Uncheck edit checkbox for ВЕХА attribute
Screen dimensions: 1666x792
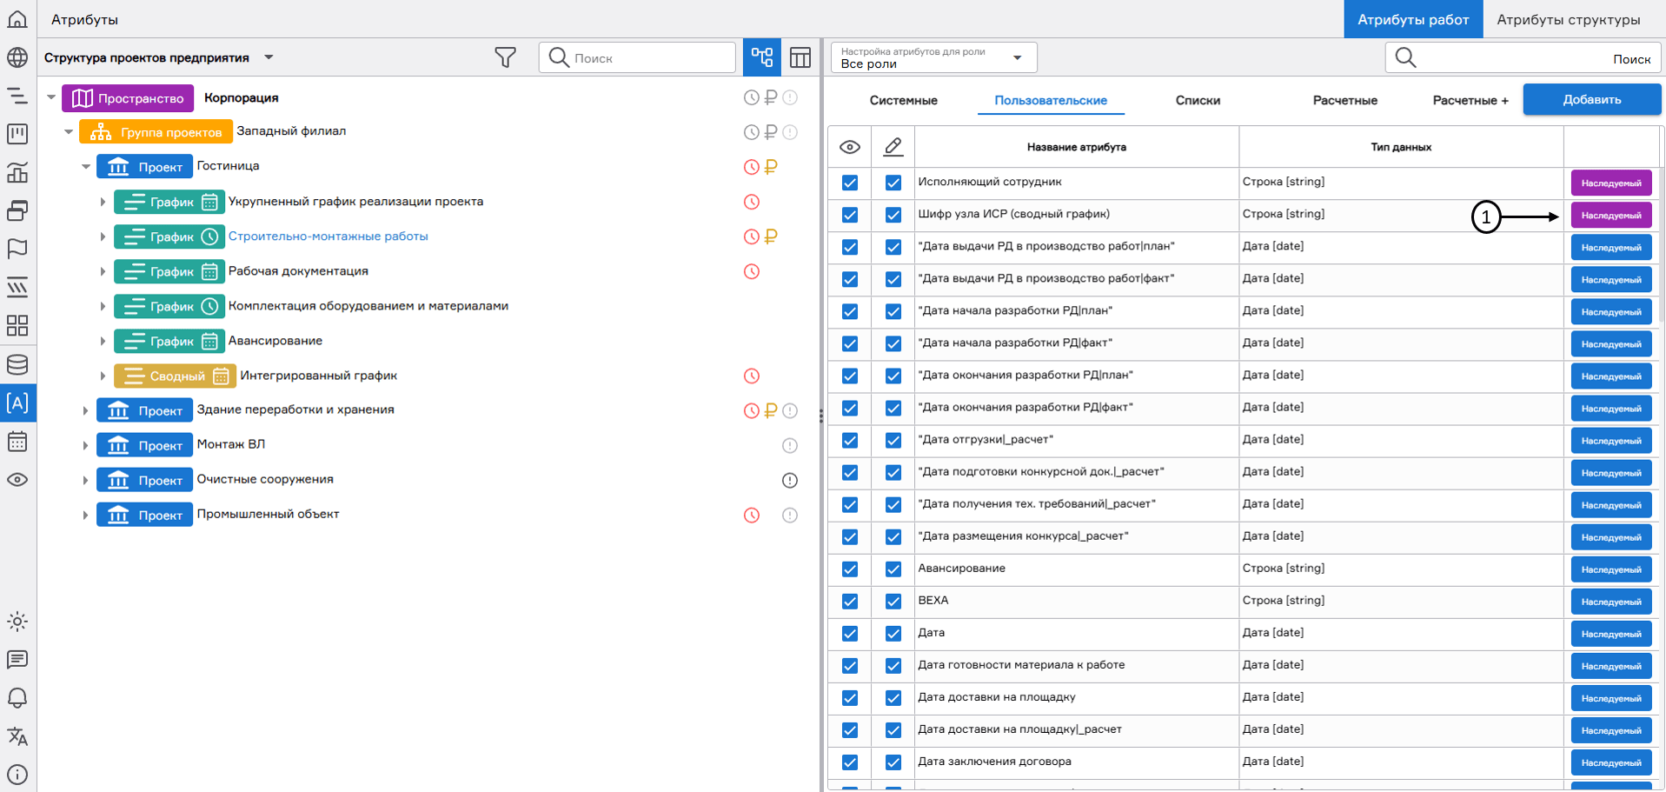(x=893, y=602)
